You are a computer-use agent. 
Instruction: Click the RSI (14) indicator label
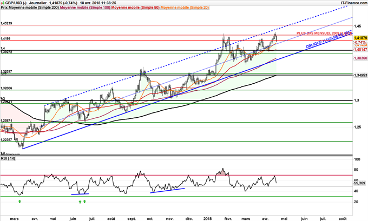[8, 159]
